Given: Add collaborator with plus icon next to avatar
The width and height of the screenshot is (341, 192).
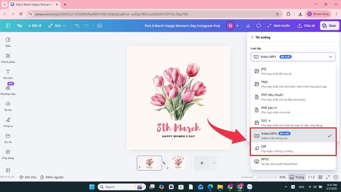Looking at the screenshot, I should pyautogui.click(x=237, y=26).
